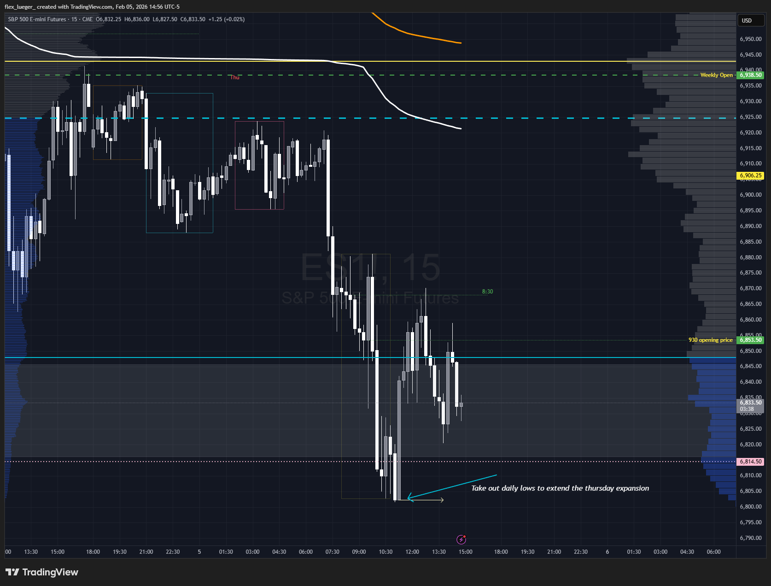Viewport: 771px width, 586px height.
Task: Click the TradingView logo at bottom left
Action: [x=42, y=572]
